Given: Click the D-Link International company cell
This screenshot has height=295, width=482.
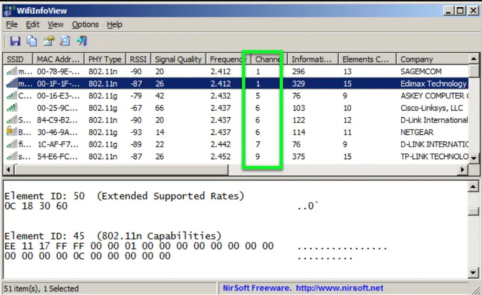Looking at the screenshot, I should pos(434,120).
